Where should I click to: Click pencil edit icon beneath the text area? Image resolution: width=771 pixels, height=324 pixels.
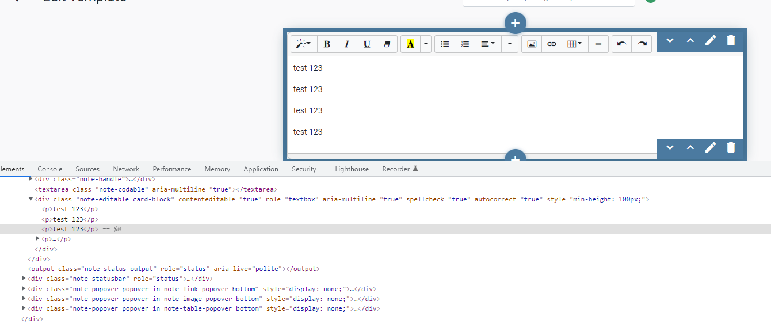point(711,147)
